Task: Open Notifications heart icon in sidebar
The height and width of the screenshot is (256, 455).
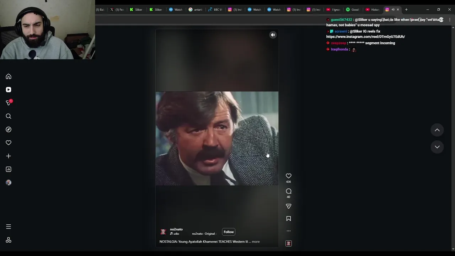Action: click(9, 143)
